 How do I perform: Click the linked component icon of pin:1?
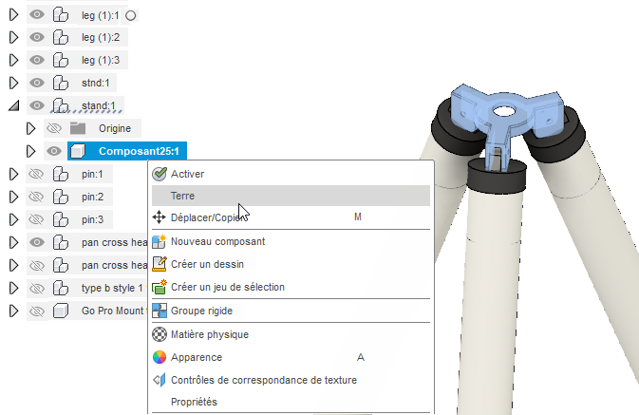(x=61, y=175)
